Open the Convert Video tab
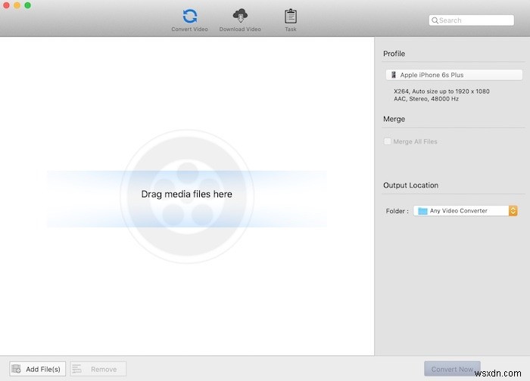The image size is (530, 381). pos(189,20)
